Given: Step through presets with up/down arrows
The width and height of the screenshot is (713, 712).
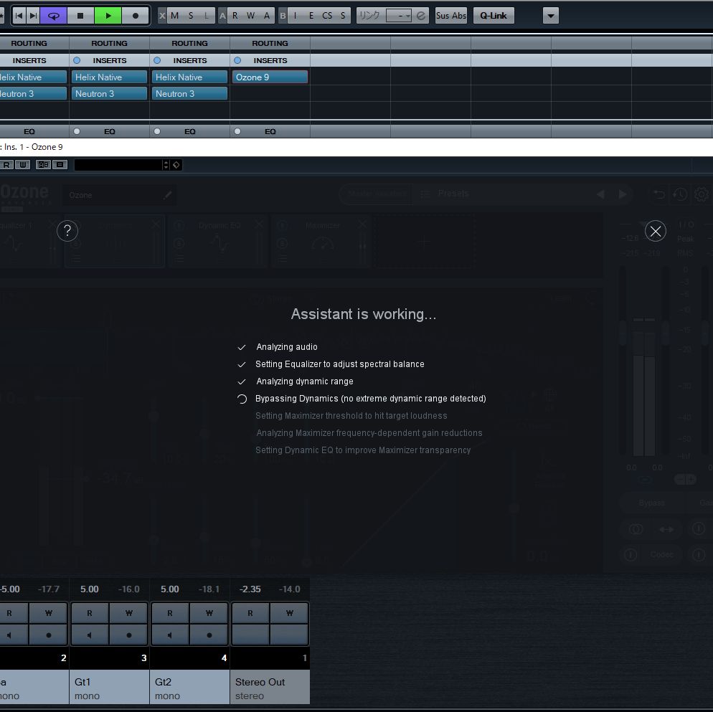Looking at the screenshot, I should tap(166, 165).
